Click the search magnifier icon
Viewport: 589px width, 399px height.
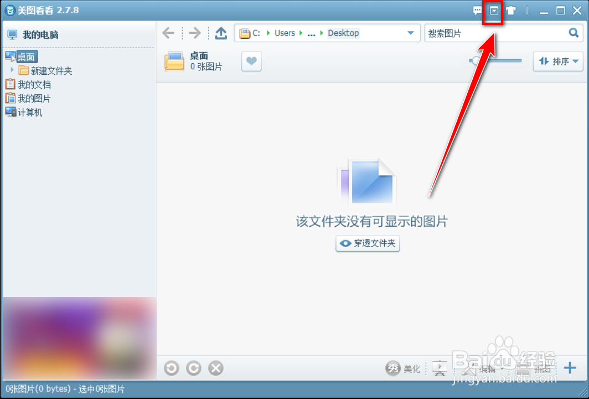[573, 33]
